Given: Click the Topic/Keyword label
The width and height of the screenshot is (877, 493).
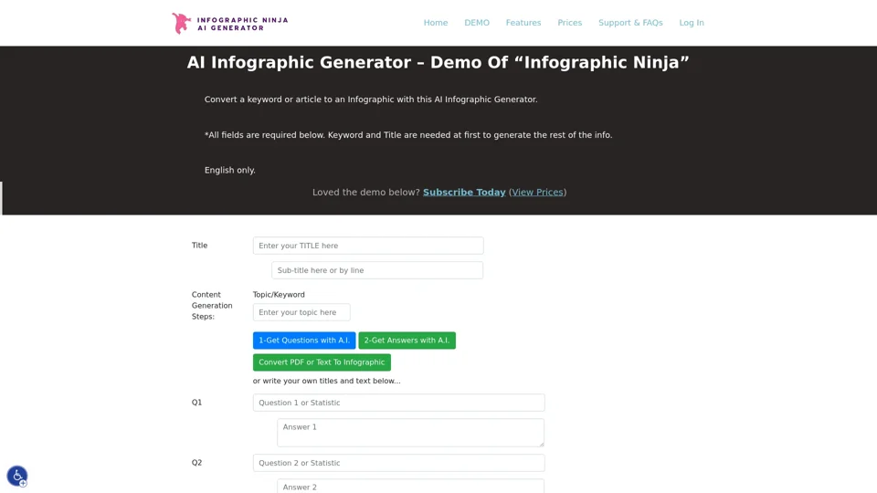Looking at the screenshot, I should coord(279,295).
